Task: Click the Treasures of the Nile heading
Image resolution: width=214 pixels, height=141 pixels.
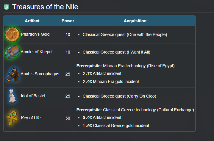Action: click(45, 7)
